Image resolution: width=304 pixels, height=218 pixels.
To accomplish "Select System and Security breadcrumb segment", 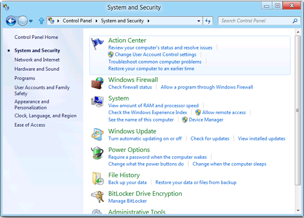I will (x=123, y=21).
